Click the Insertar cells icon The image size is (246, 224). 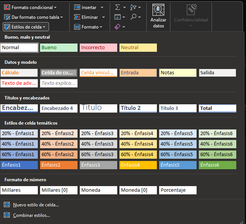pos(77,7)
